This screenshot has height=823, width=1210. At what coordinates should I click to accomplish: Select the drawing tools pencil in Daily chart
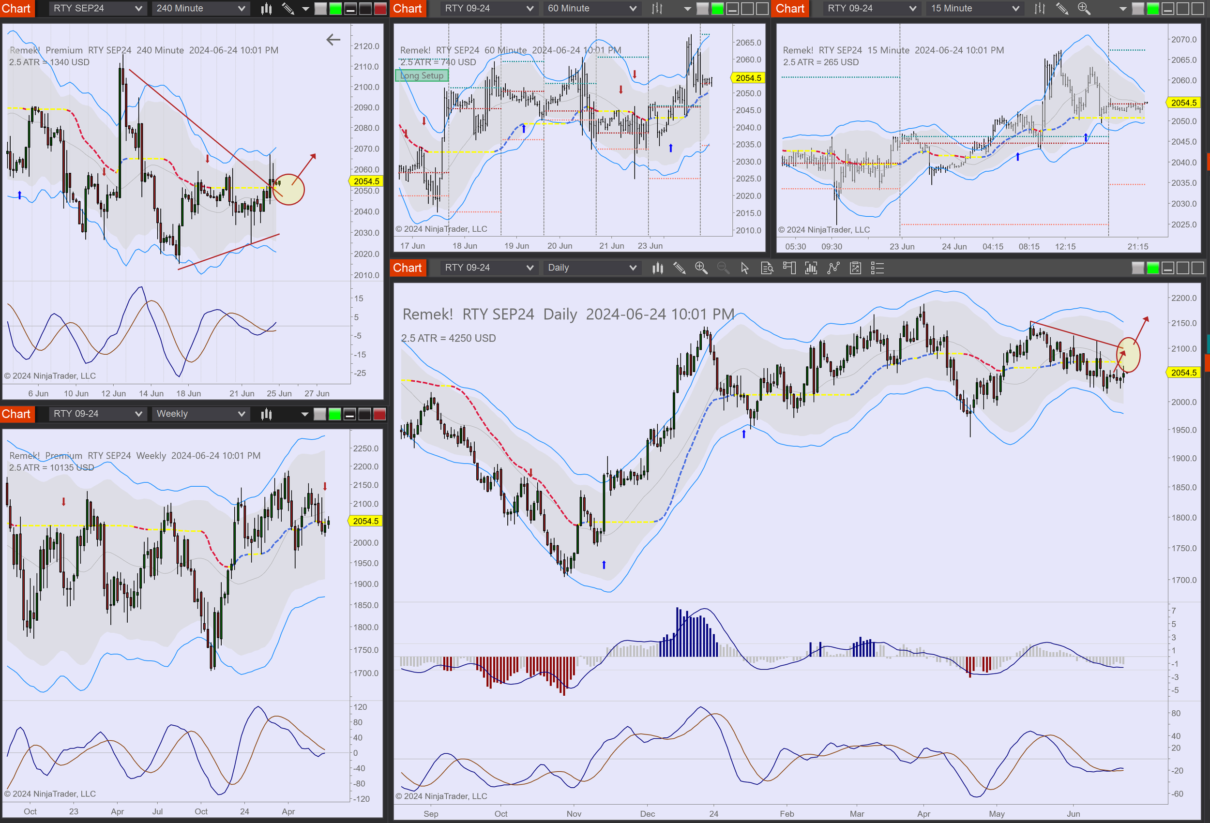click(x=680, y=268)
